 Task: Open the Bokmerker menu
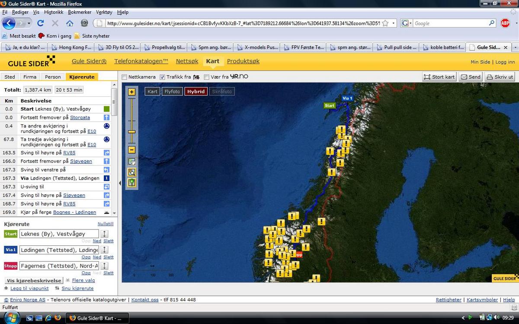click(80, 12)
